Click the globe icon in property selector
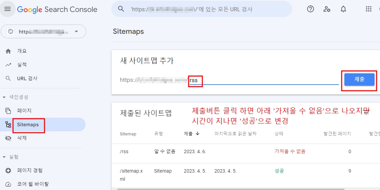 coord(10,32)
